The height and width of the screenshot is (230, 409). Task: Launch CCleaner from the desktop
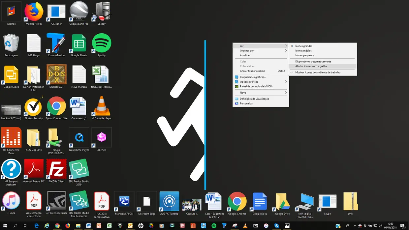coord(56,14)
